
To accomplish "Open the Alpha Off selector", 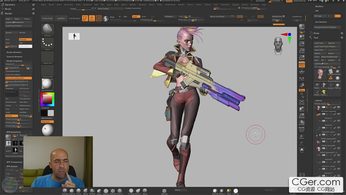I will coord(47,57).
